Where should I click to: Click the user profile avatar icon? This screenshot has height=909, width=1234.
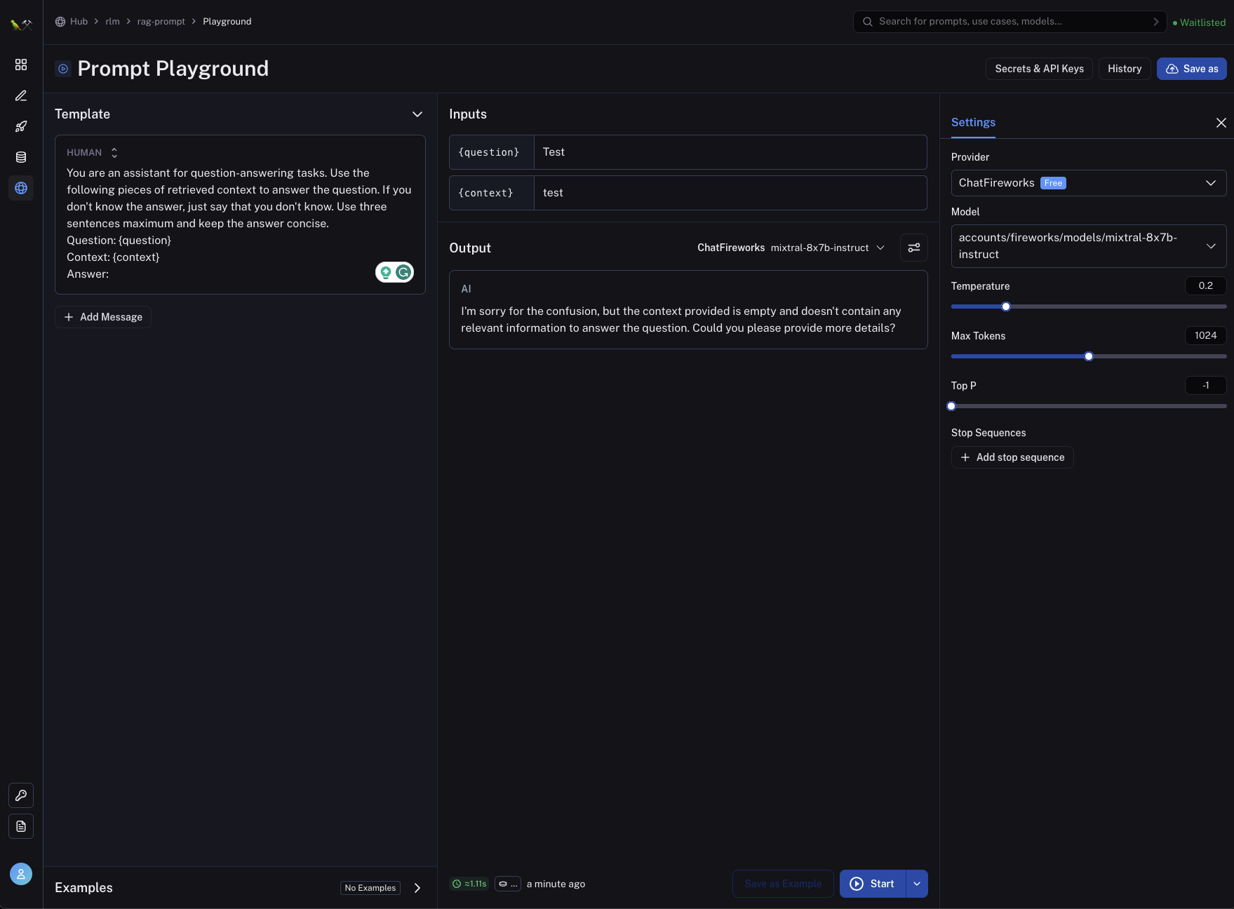21,874
